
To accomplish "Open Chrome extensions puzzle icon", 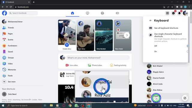I will pos(177,7).
